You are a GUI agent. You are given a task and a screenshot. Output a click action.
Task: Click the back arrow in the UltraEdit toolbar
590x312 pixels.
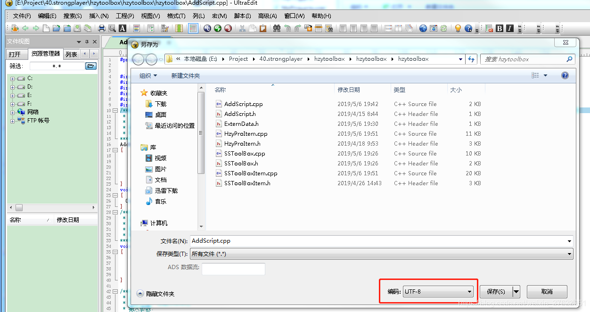click(x=25, y=28)
